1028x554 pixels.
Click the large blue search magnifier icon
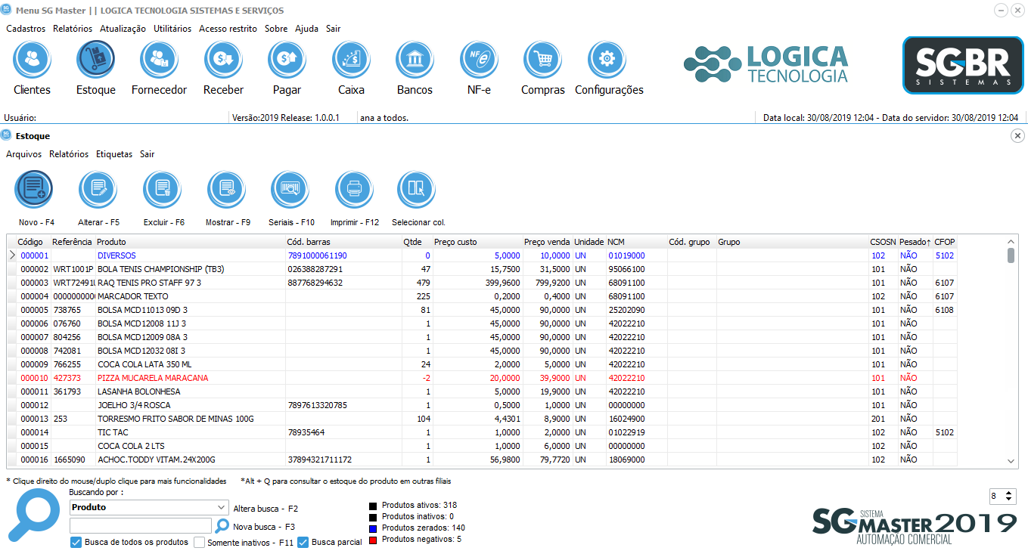(x=33, y=515)
